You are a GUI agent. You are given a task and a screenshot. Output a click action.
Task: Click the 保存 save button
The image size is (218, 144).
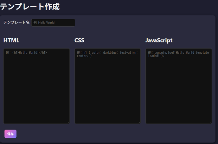coord(11,134)
